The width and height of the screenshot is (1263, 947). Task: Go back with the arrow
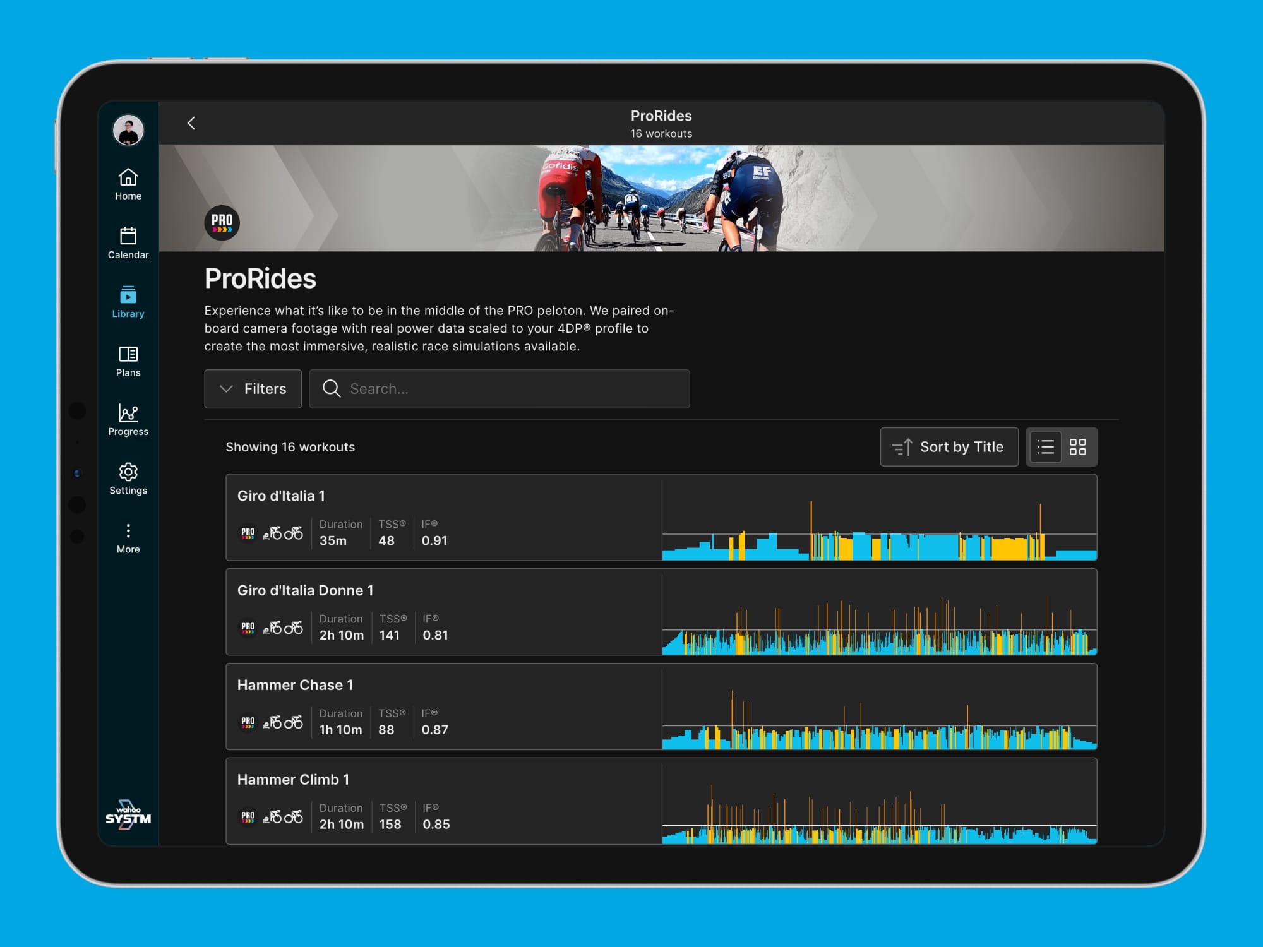191,123
